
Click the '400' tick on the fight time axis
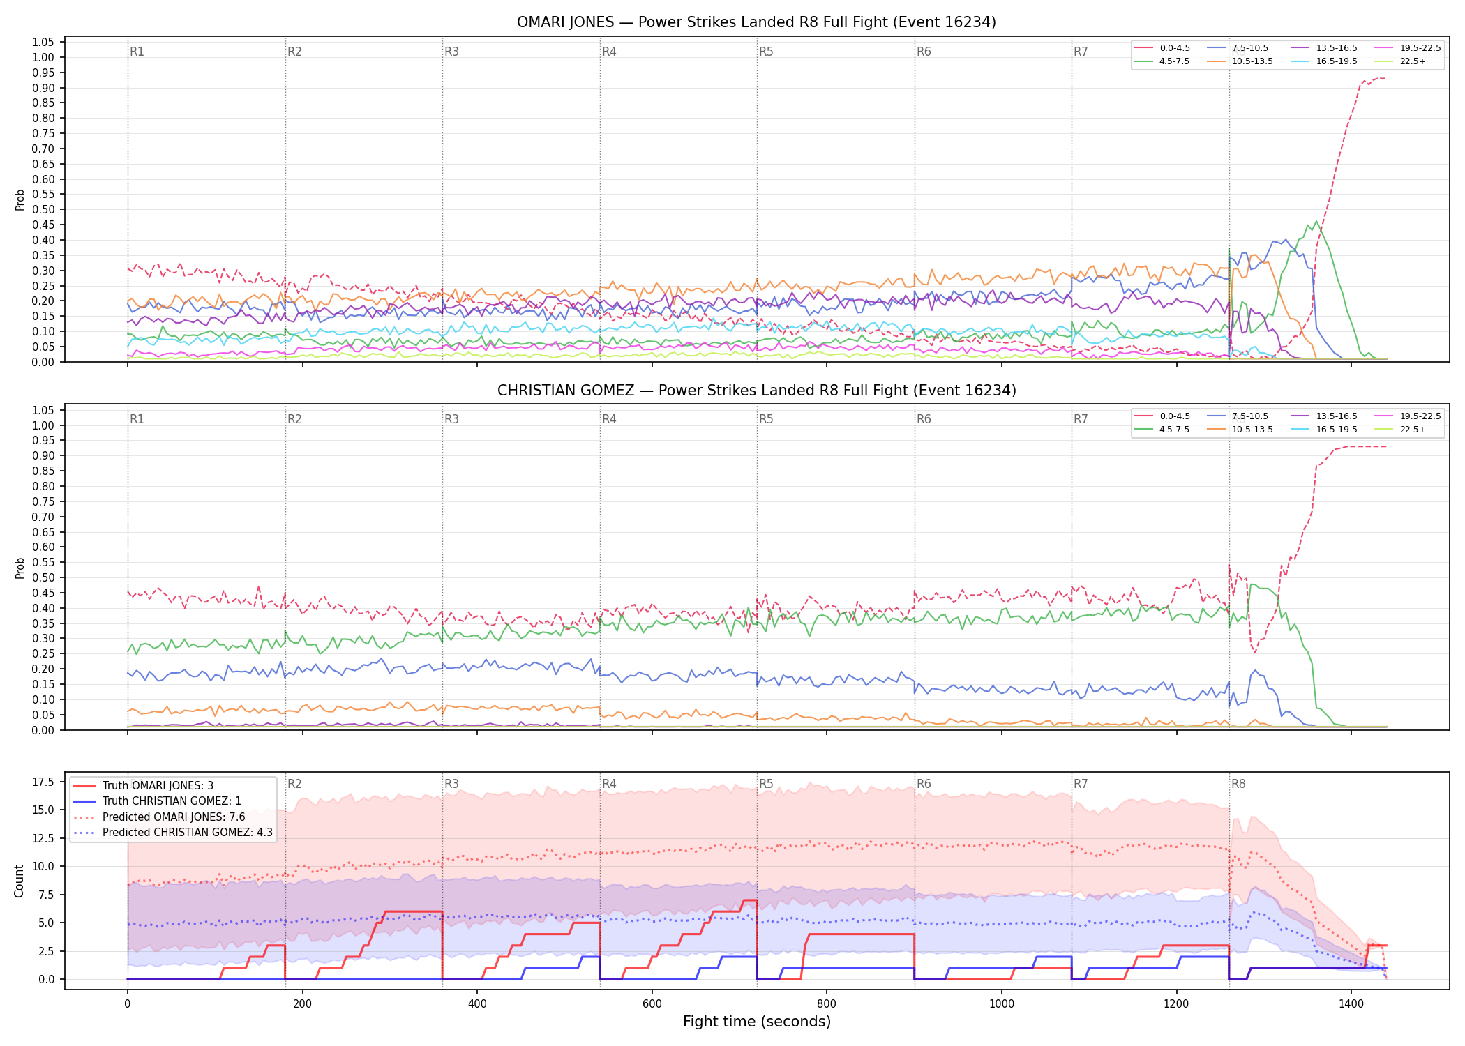click(x=477, y=1004)
